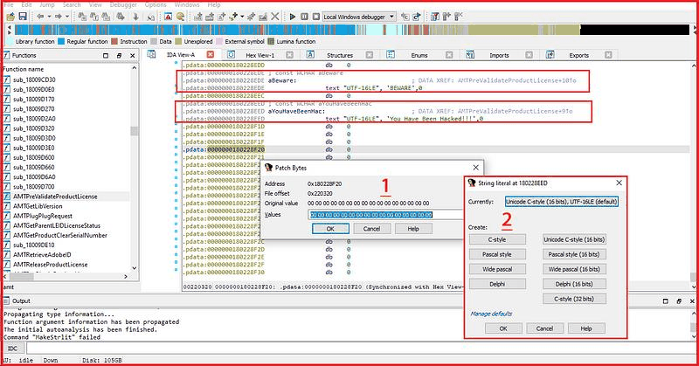Switch to the Exports tab
699x366 pixels.
click(x=578, y=55)
